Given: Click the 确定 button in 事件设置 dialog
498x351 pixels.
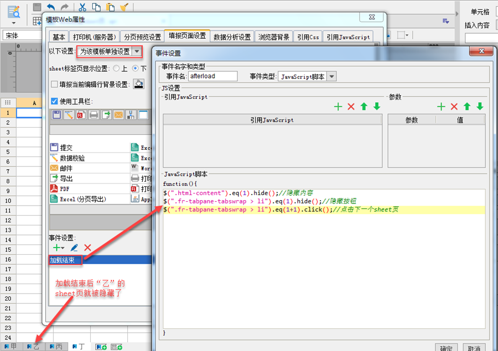Looking at the screenshot, I should pyautogui.click(x=446, y=348).
